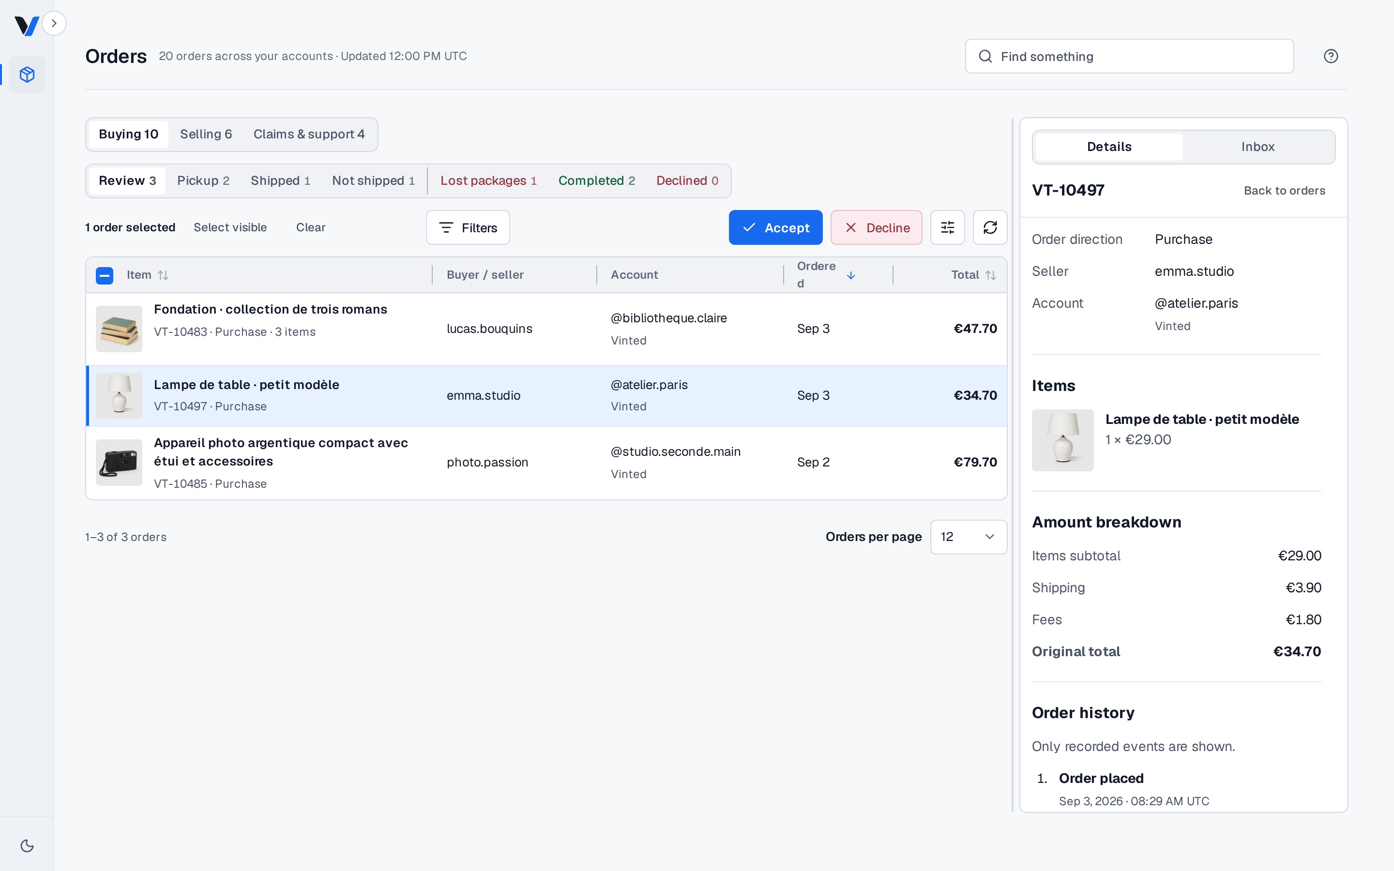This screenshot has width=1394, height=871.
Task: Click the Find something search field
Action: click(x=1129, y=57)
